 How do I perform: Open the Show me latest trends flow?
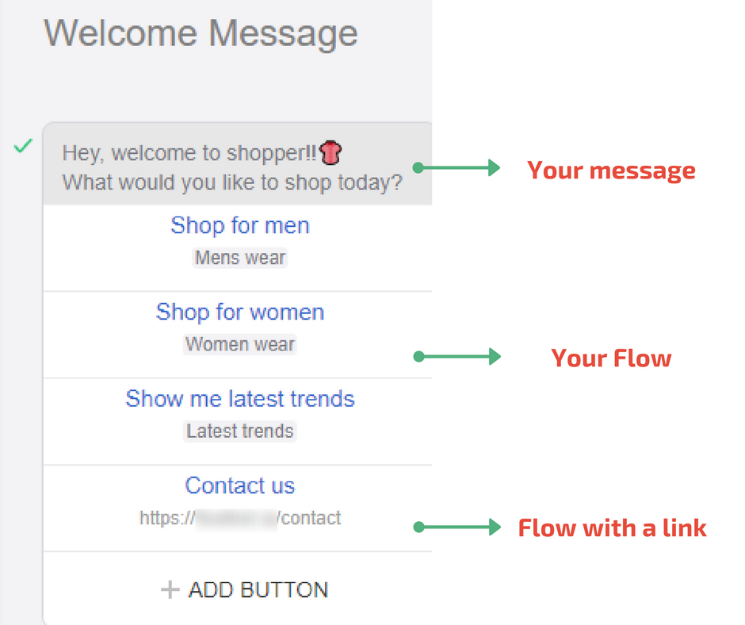[239, 399]
